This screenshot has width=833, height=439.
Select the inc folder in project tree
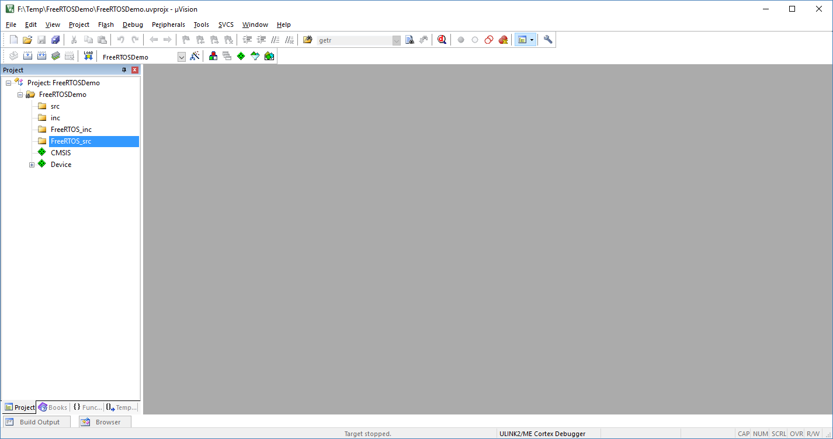(x=55, y=118)
